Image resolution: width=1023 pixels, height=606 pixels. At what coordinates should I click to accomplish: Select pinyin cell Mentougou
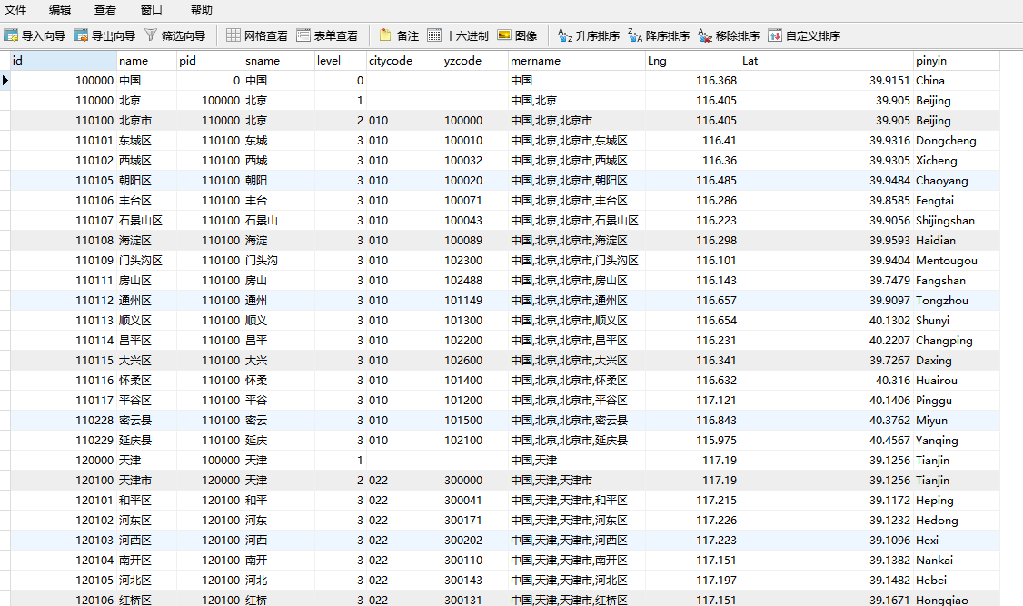point(957,260)
